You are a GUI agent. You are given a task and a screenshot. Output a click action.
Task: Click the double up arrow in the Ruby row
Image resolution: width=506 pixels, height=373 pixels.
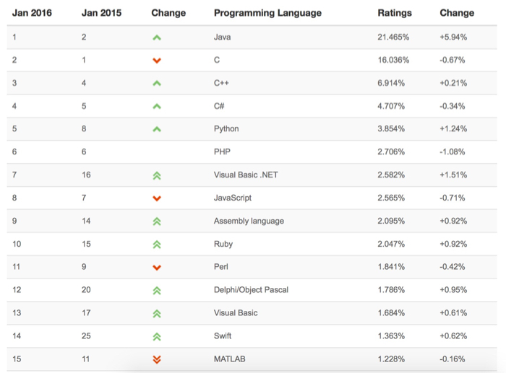157,245
